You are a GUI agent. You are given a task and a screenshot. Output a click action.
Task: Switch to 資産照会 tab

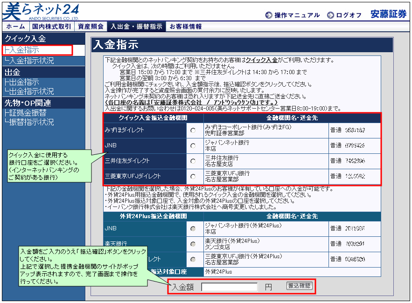91,27
